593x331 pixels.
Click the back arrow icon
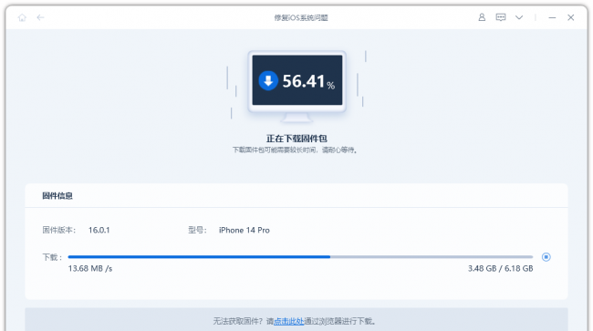click(40, 17)
